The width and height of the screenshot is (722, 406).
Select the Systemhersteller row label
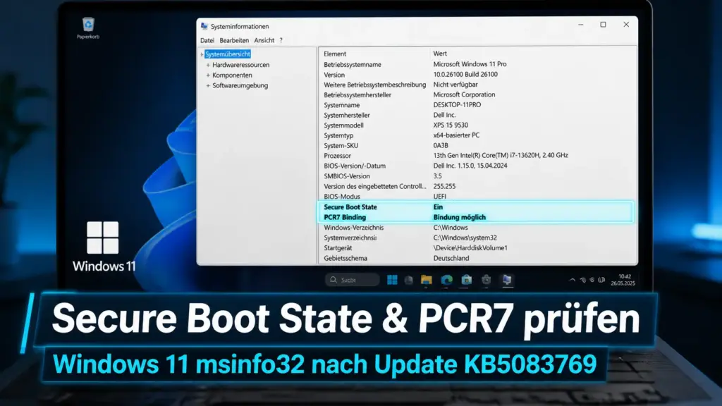pyautogui.click(x=347, y=115)
